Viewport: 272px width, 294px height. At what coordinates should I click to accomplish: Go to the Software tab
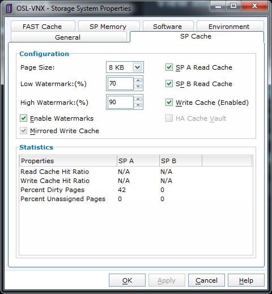168,26
